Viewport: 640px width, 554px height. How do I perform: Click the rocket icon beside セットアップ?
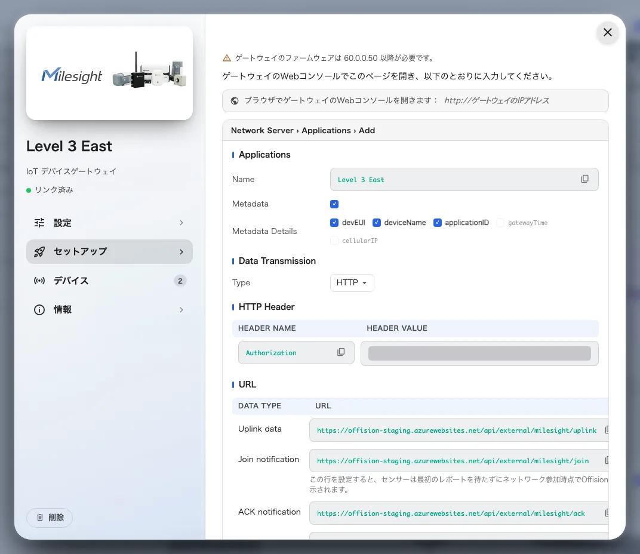pos(39,251)
